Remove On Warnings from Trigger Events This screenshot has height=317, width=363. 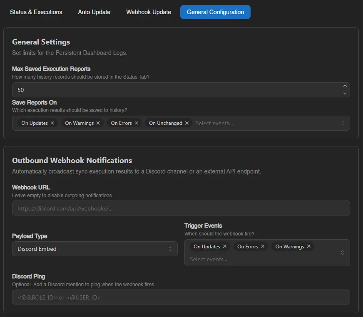click(308, 246)
